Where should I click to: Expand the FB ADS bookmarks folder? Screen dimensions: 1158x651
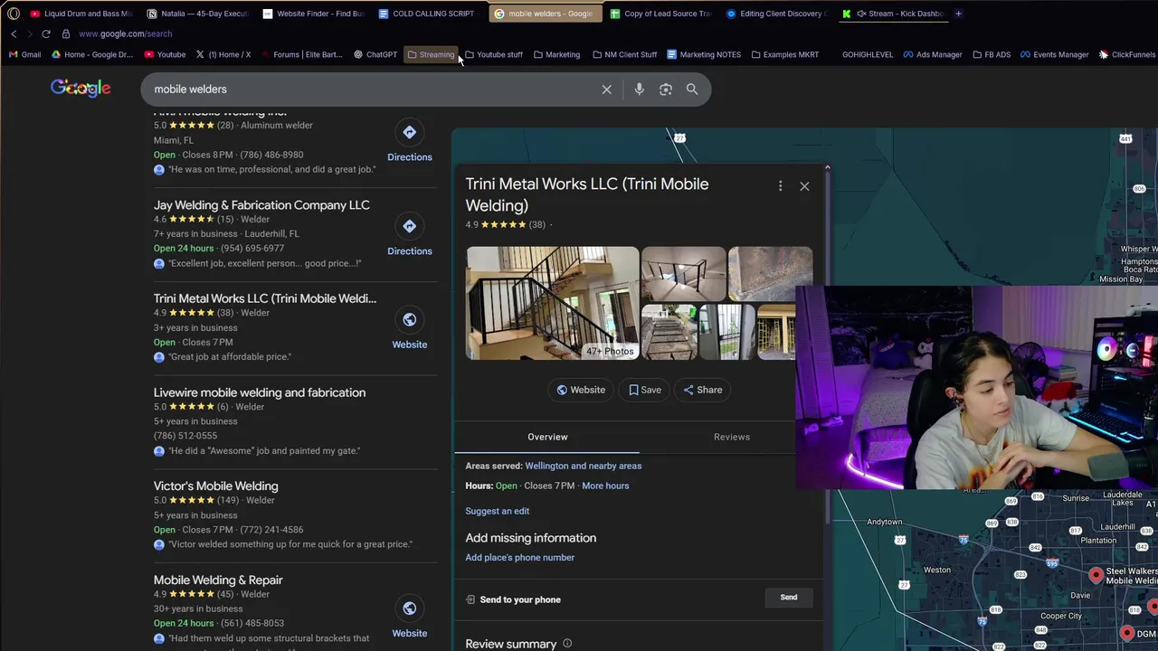[x=991, y=54]
